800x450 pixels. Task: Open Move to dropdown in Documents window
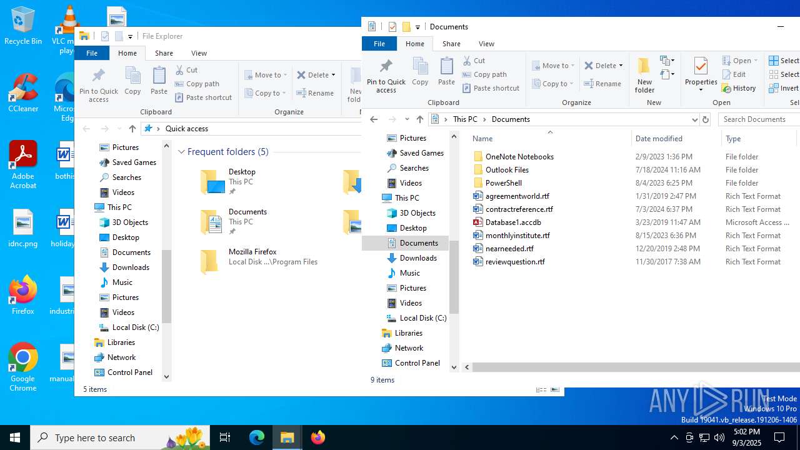(x=553, y=66)
